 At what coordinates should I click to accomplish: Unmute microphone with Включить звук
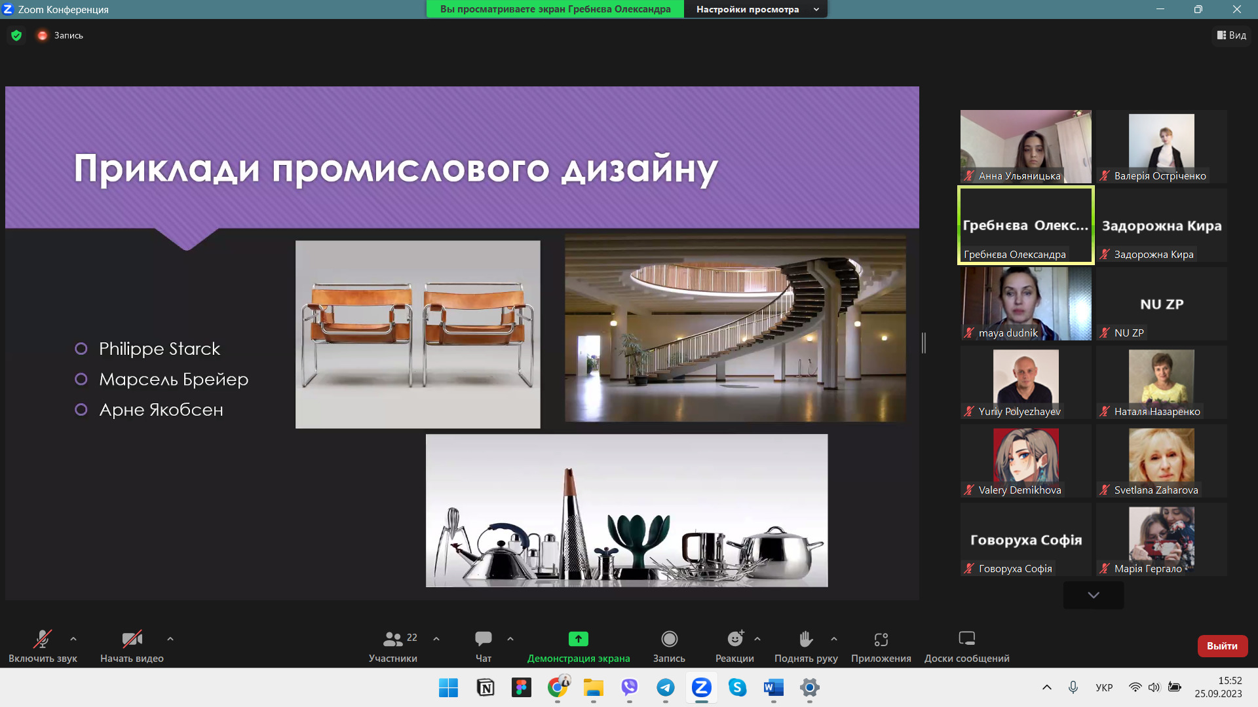(43, 639)
